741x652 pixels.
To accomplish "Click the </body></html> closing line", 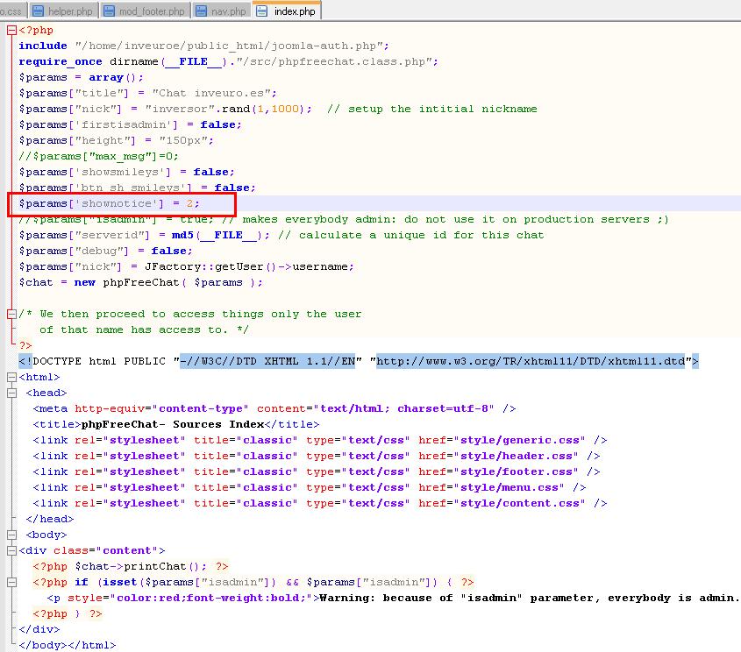I will click(x=68, y=645).
